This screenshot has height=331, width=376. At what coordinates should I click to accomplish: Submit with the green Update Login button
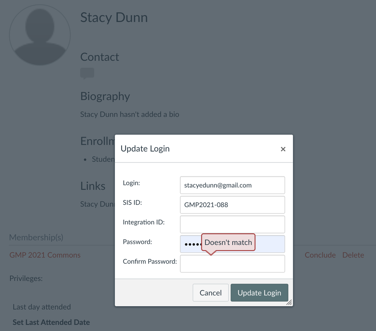[259, 293]
